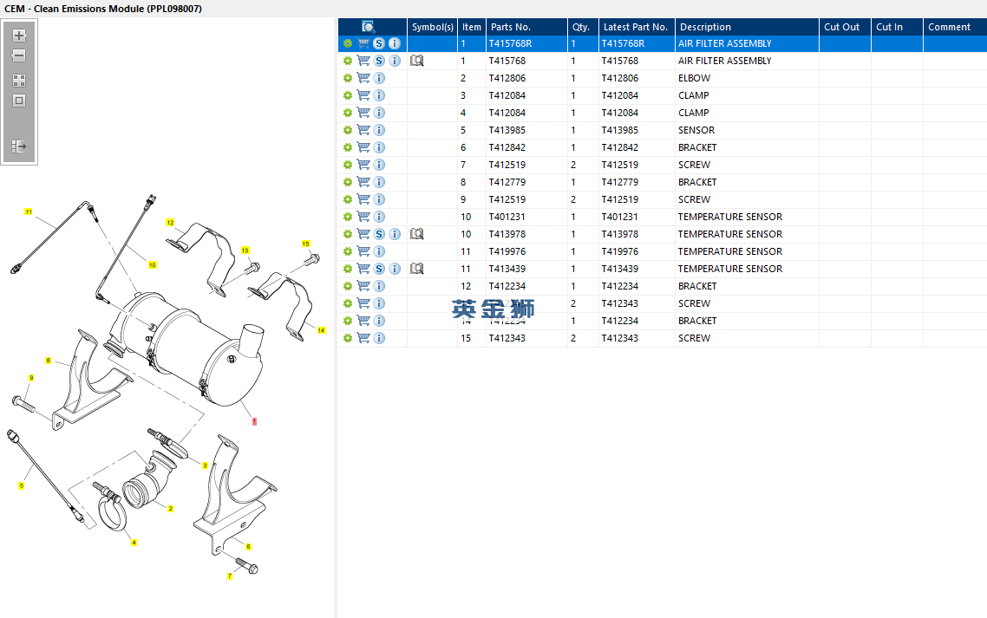Select callout 11 in the diagram
987x618 pixels.
click(x=29, y=212)
